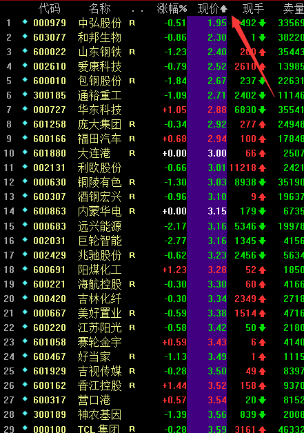Select stock name 巨轮智能
Screen dimensions: 304x433
[x=99, y=241]
